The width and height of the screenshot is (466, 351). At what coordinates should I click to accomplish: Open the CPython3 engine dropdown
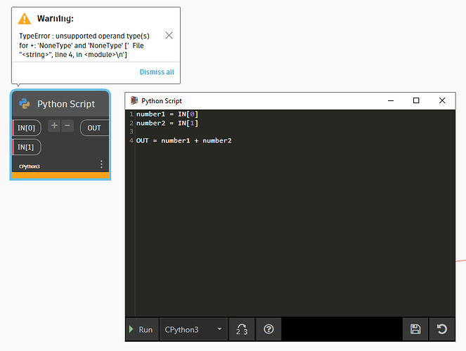coord(193,329)
